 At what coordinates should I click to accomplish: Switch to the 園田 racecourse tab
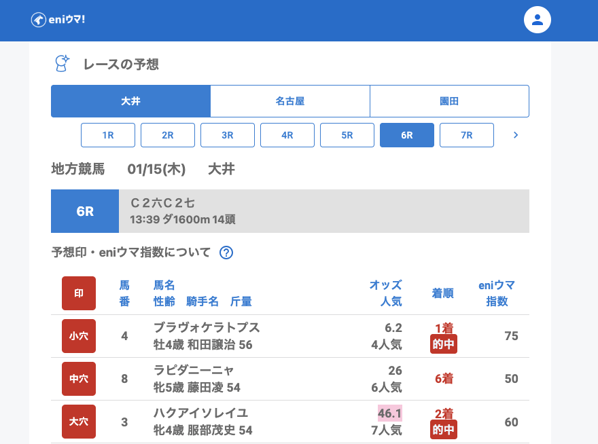[x=449, y=101]
